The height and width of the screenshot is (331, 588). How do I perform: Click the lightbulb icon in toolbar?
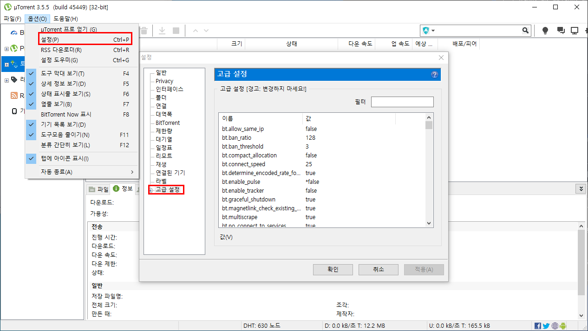click(x=545, y=31)
